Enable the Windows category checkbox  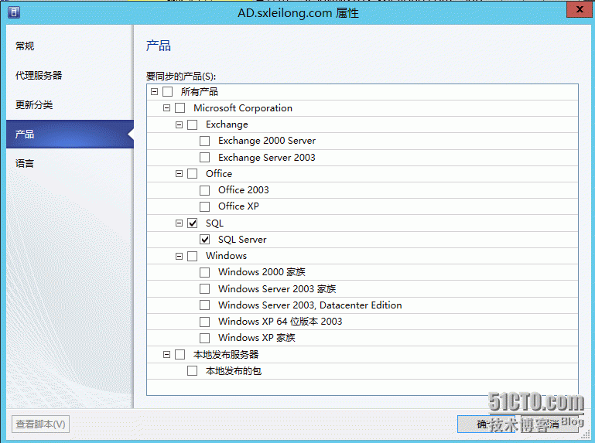(193, 256)
